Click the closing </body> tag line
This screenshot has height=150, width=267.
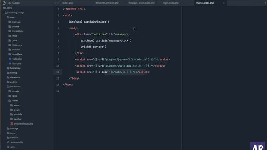74,78
